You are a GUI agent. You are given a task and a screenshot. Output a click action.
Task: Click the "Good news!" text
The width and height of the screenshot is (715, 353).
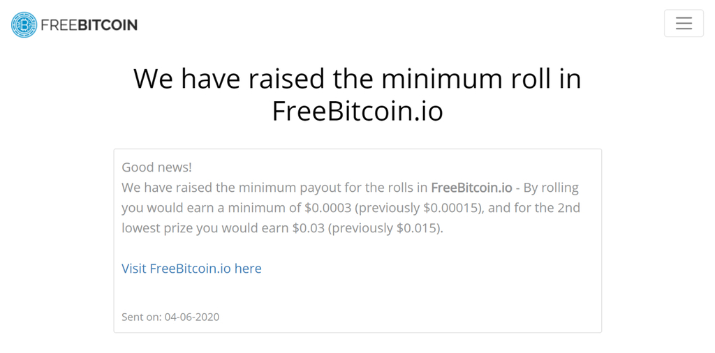156,167
